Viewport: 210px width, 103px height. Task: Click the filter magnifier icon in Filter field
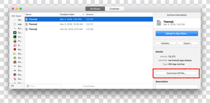point(28,86)
